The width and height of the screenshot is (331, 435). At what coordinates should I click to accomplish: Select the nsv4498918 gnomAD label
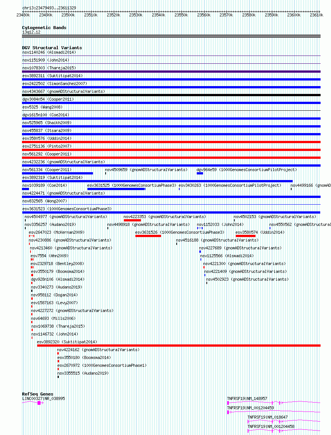(x=148, y=224)
